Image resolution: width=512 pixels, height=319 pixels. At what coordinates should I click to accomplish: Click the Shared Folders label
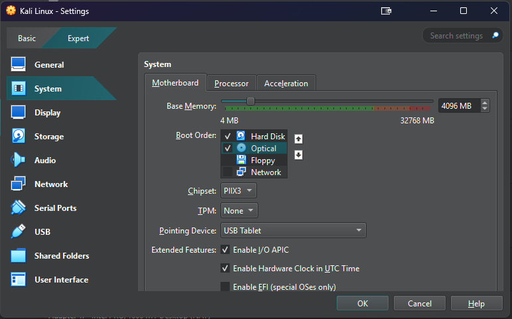pos(62,256)
